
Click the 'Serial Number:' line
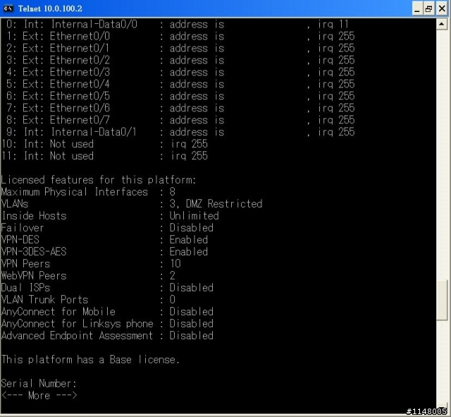(39, 383)
